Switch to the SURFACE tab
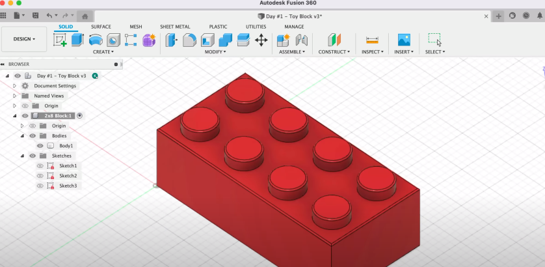Screen dimensions: 545x267 [x=101, y=27]
